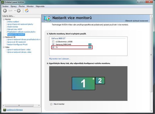Collapse the Nastavení 3D tree section

[x=4, y=37]
